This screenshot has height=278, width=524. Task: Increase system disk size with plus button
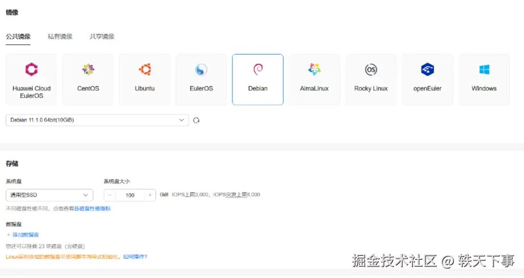click(x=150, y=195)
